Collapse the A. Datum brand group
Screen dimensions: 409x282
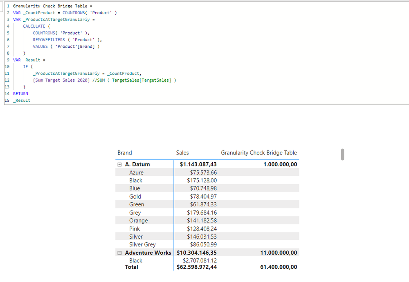(x=119, y=164)
